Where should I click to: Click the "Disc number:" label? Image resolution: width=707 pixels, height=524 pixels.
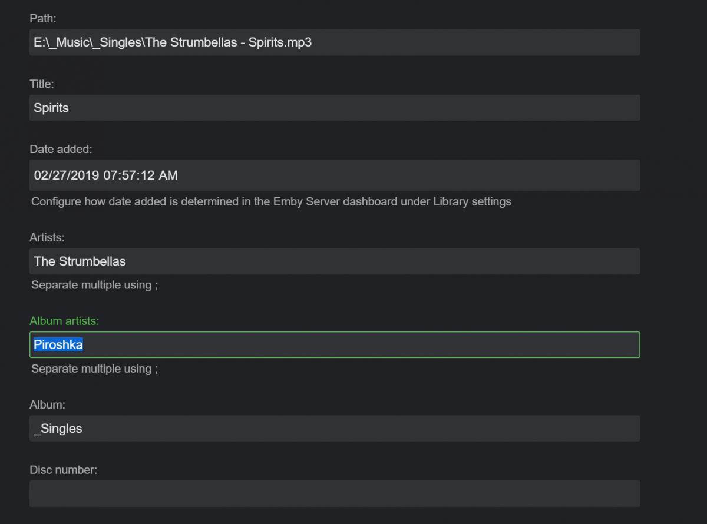[x=63, y=470]
